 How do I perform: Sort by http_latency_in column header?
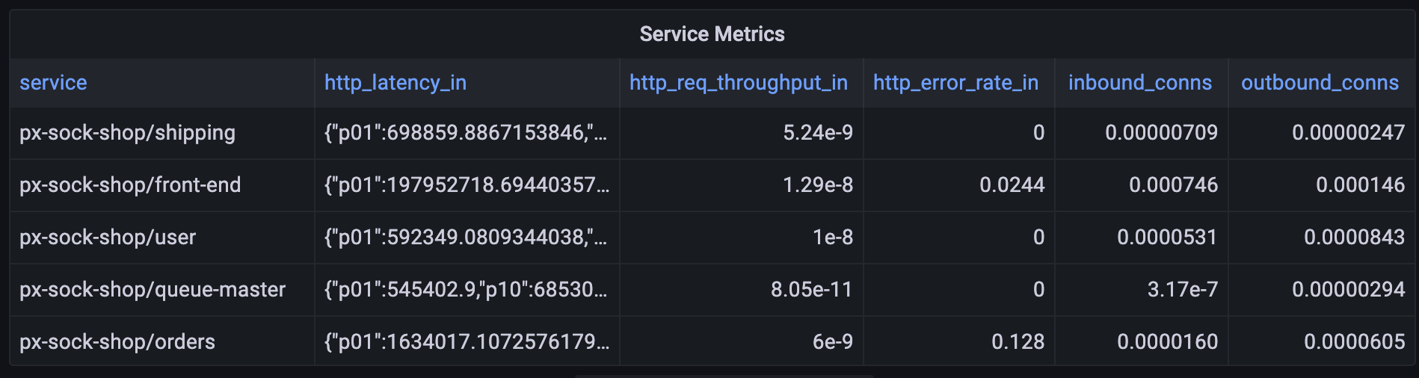395,83
